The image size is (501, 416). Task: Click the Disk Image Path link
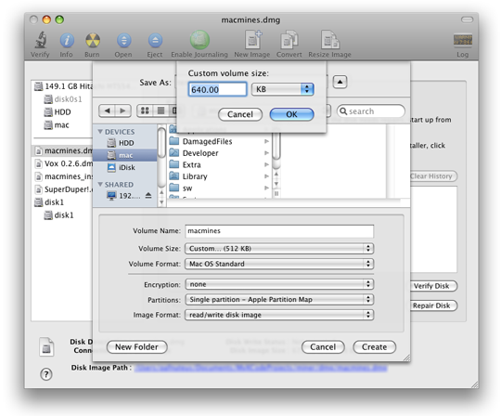(261, 368)
